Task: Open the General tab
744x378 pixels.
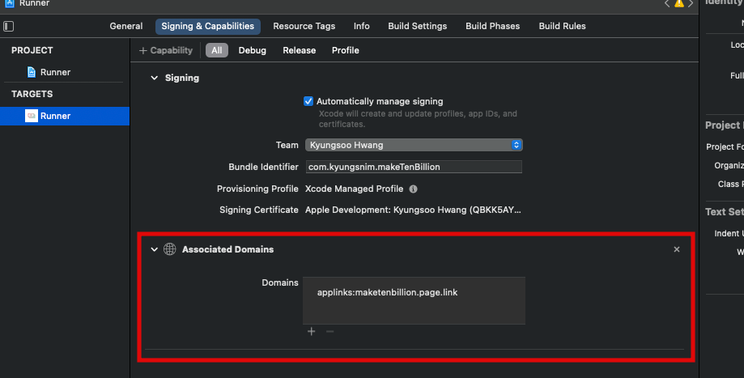Action: [125, 26]
